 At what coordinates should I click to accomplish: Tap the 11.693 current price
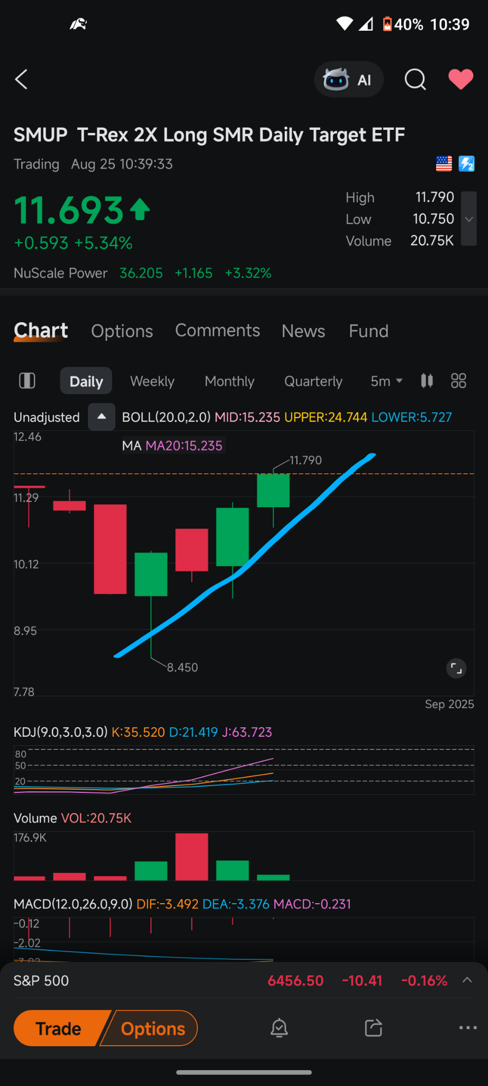click(69, 210)
